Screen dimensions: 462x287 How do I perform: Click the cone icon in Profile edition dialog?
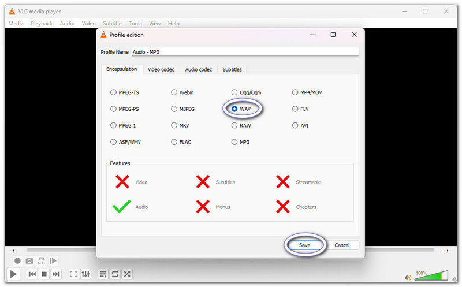coord(103,35)
